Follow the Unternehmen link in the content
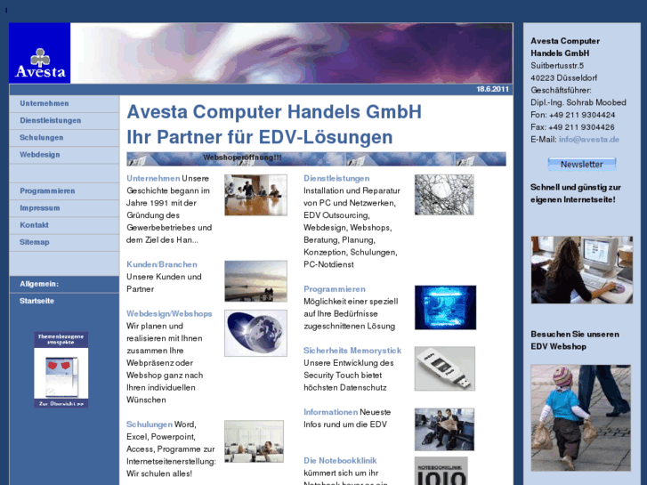Screen dimensions: 647x485 (153, 178)
